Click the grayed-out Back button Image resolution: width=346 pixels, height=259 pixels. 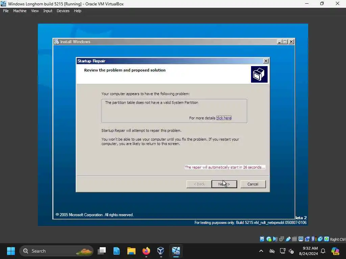tap(199, 184)
